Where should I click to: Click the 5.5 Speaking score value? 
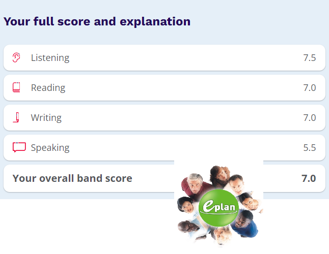[310, 148]
